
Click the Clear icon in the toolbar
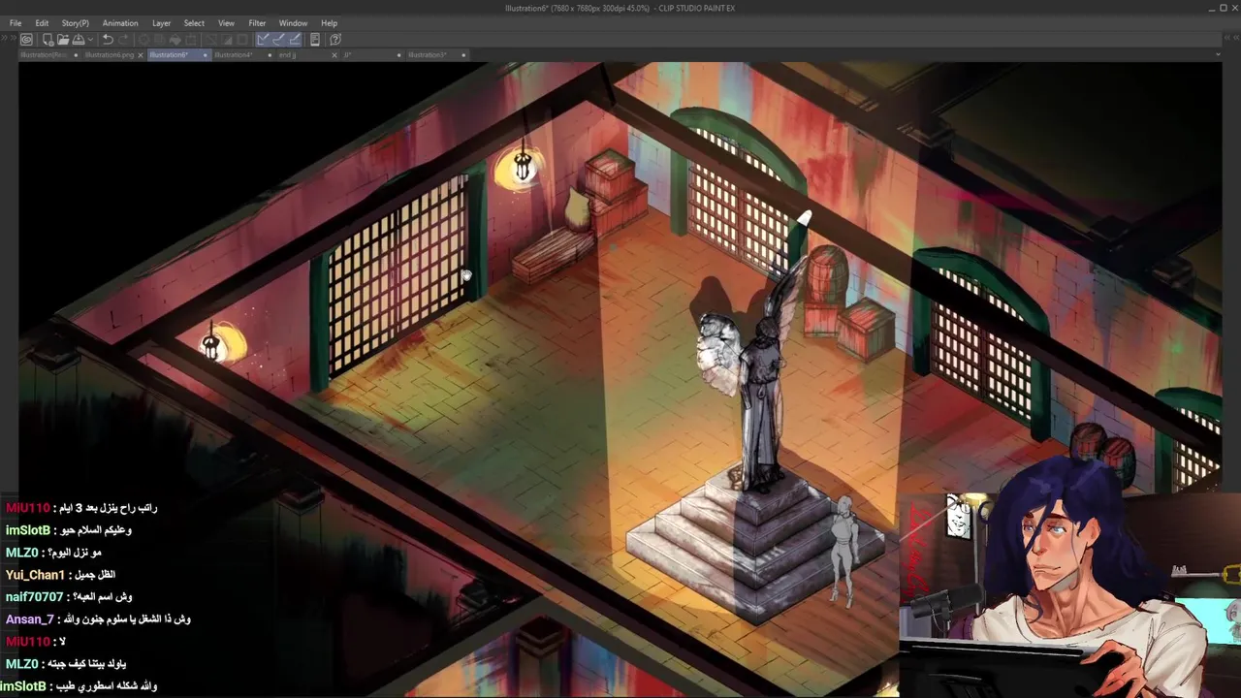pos(144,40)
